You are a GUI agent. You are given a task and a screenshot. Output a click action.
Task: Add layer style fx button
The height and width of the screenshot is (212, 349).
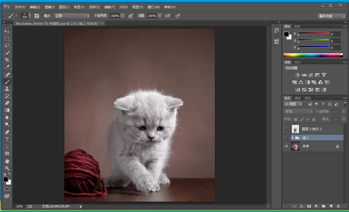(x=302, y=207)
